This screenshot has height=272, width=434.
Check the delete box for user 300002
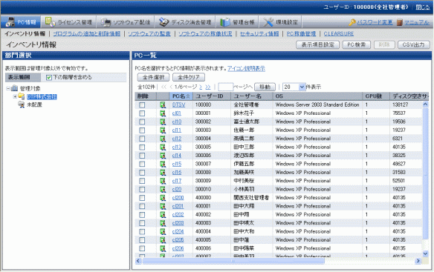(x=142, y=122)
